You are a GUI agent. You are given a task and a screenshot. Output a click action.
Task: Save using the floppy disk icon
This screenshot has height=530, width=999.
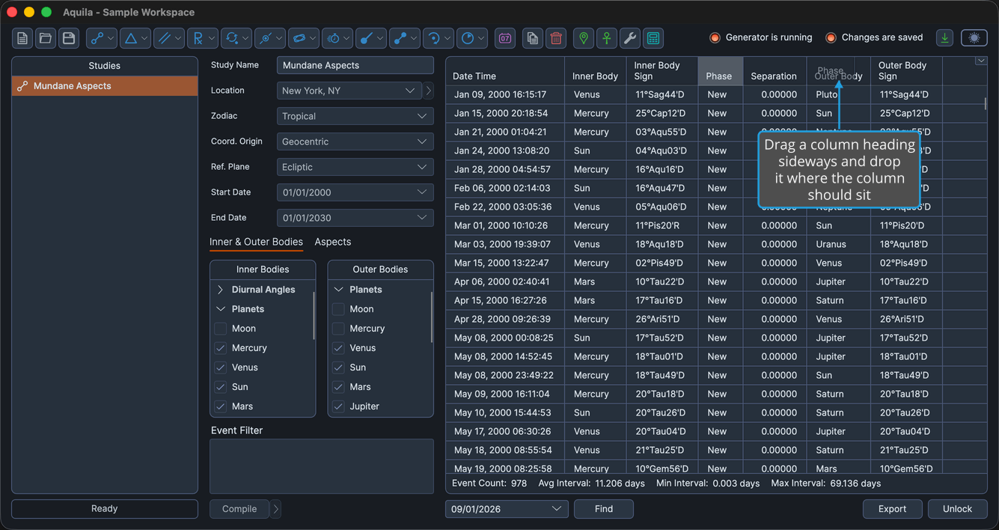pos(69,38)
